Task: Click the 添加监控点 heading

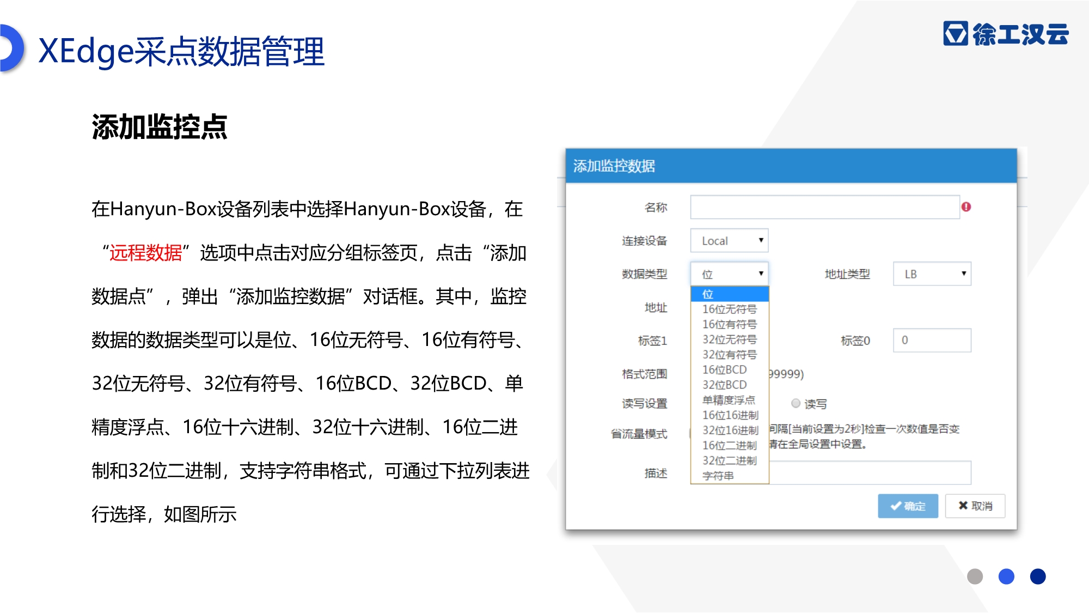Action: click(x=160, y=127)
